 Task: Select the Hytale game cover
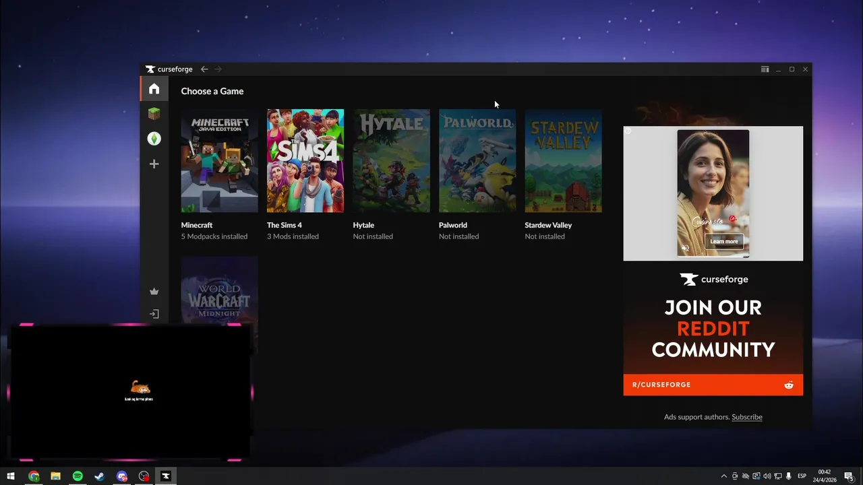tap(391, 161)
